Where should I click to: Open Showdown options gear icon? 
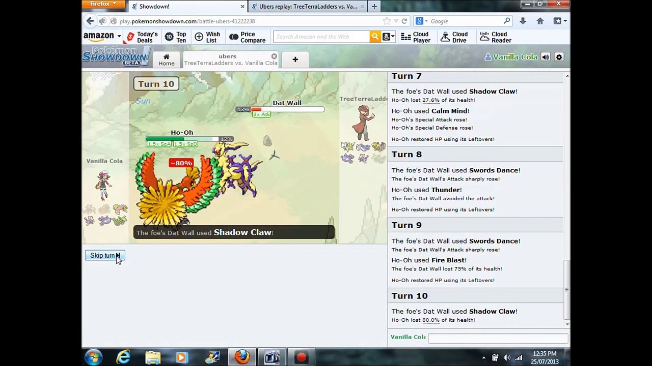click(559, 57)
